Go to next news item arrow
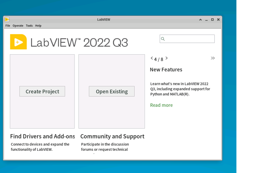 [x=166, y=58]
